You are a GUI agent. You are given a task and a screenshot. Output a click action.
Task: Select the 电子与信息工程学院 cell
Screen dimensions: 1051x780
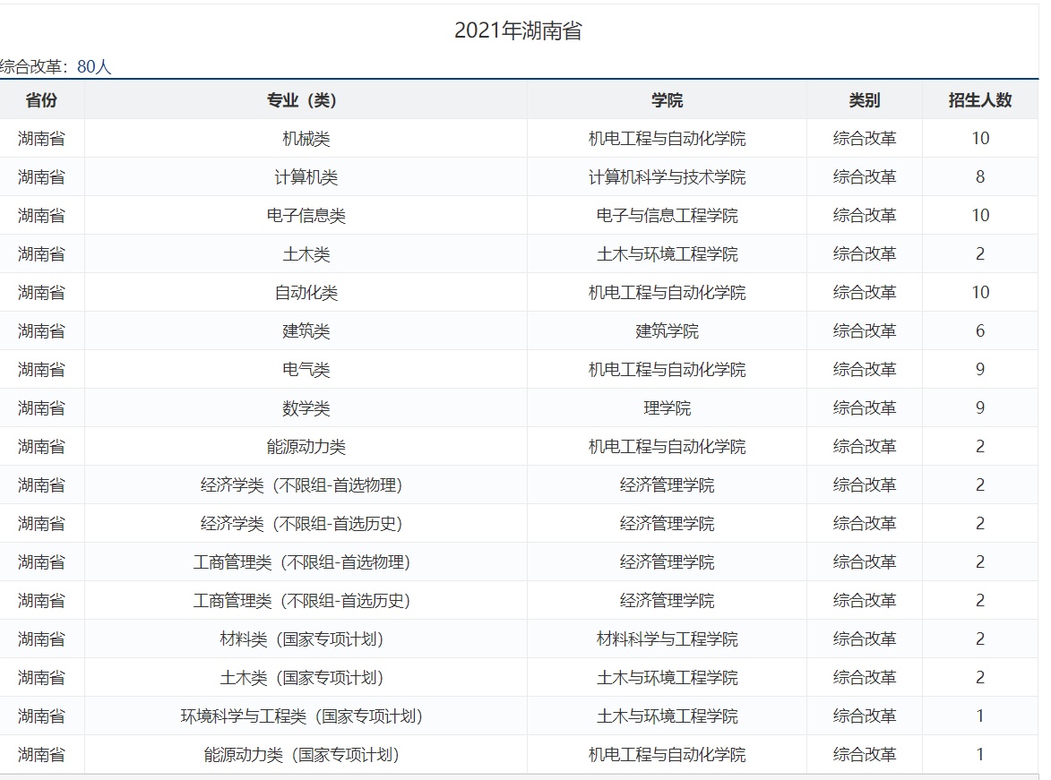(x=667, y=216)
